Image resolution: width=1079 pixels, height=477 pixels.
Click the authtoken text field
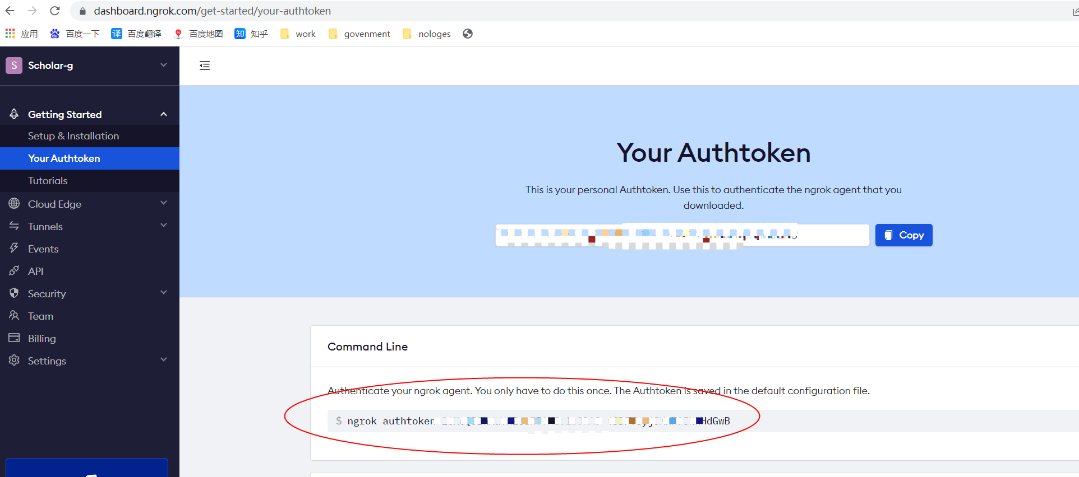click(682, 235)
